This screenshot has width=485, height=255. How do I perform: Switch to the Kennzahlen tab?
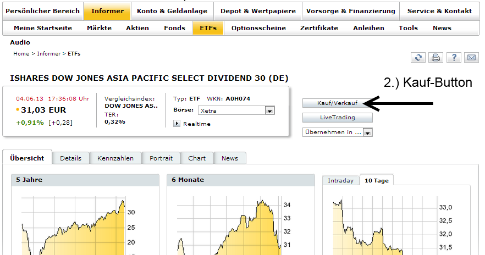[x=115, y=158]
